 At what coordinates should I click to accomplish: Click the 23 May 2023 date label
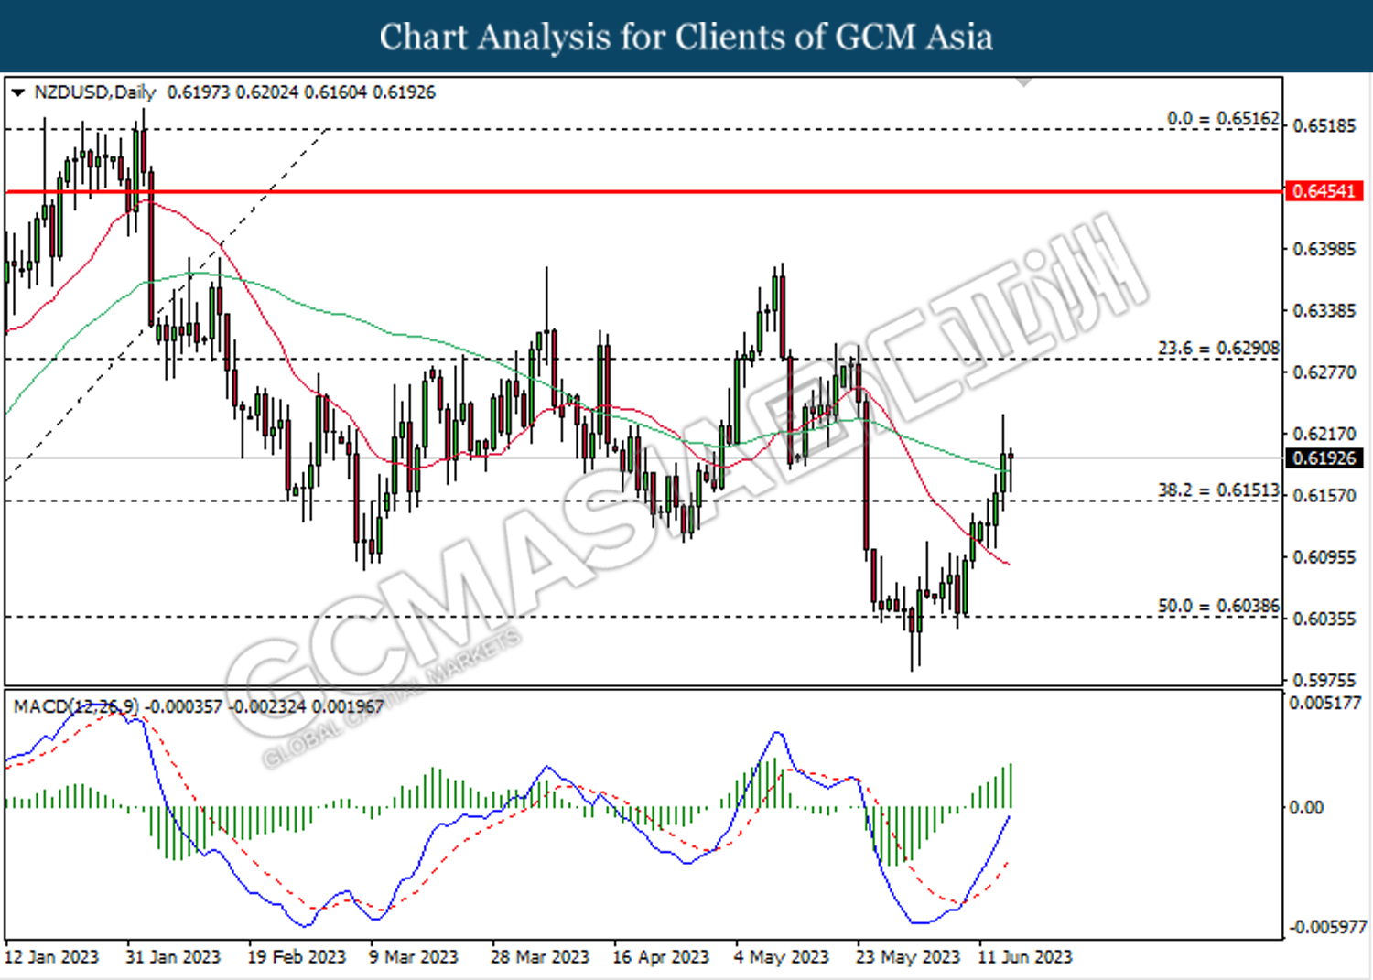pos(908,957)
